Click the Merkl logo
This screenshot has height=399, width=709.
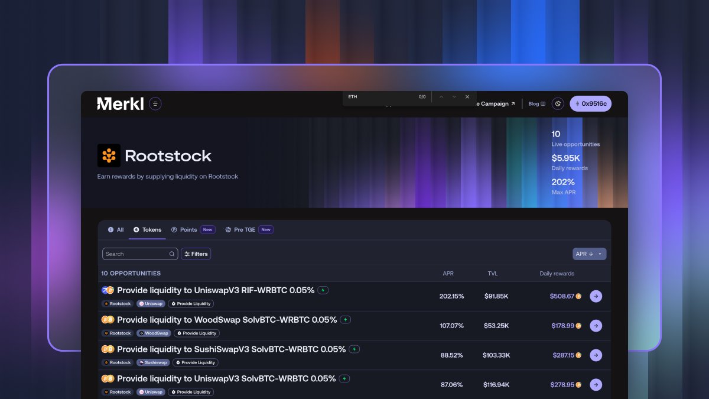(121, 103)
